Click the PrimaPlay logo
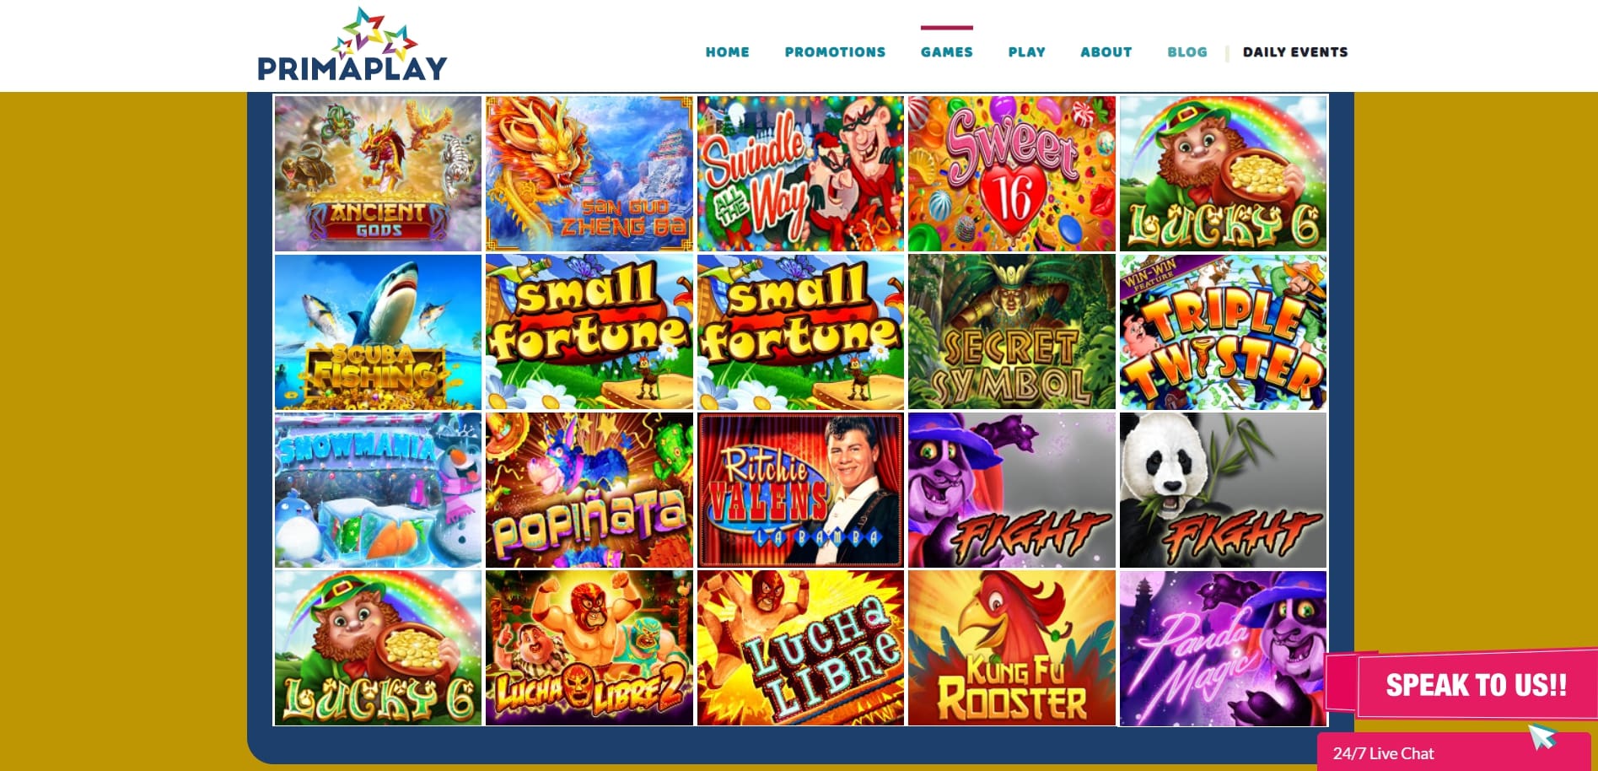This screenshot has width=1598, height=771. click(352, 45)
